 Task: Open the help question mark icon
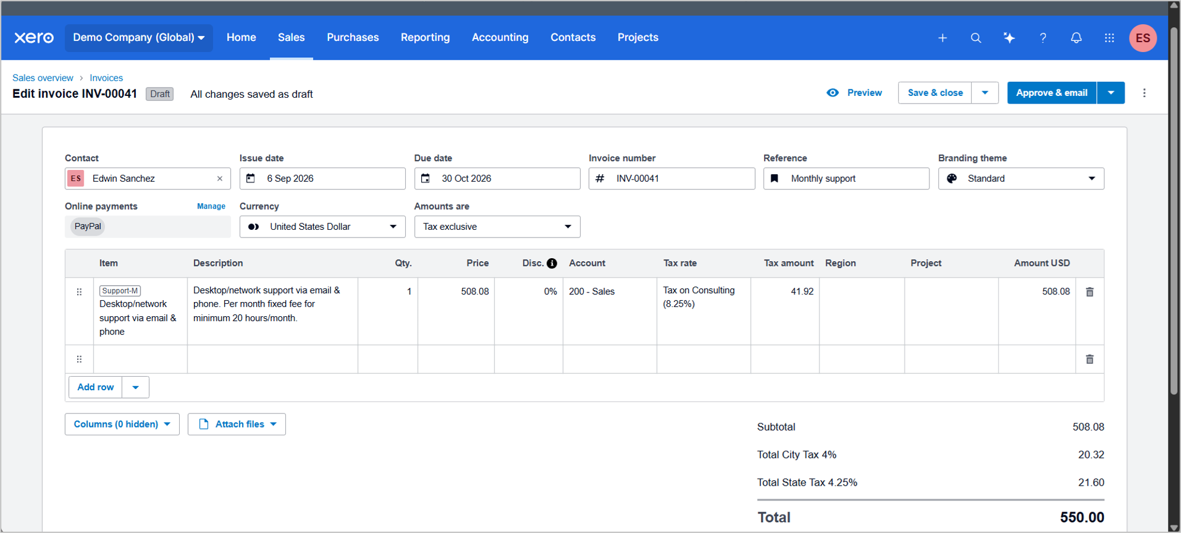1043,38
